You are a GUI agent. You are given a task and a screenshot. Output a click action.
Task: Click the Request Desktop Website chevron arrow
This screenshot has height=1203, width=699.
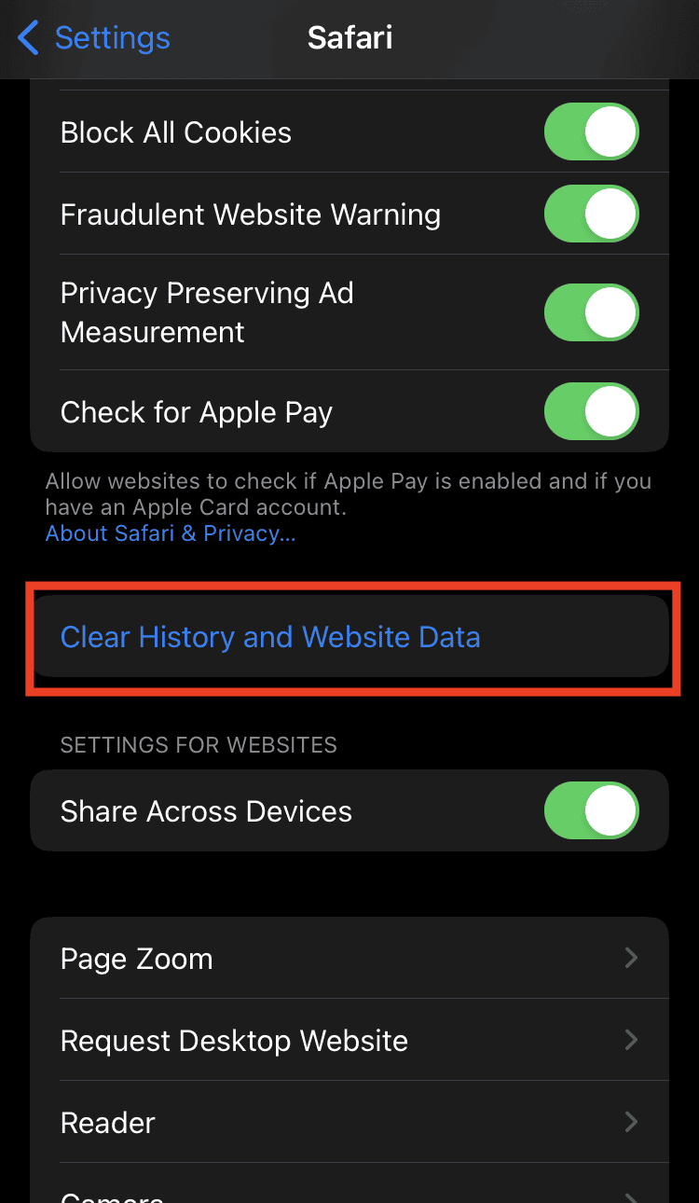pos(631,1040)
